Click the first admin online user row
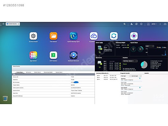The height and width of the screenshot is (126, 168). tap(107, 75)
